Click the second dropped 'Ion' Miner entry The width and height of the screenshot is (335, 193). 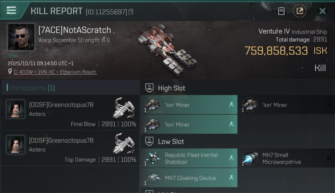click(x=189, y=124)
